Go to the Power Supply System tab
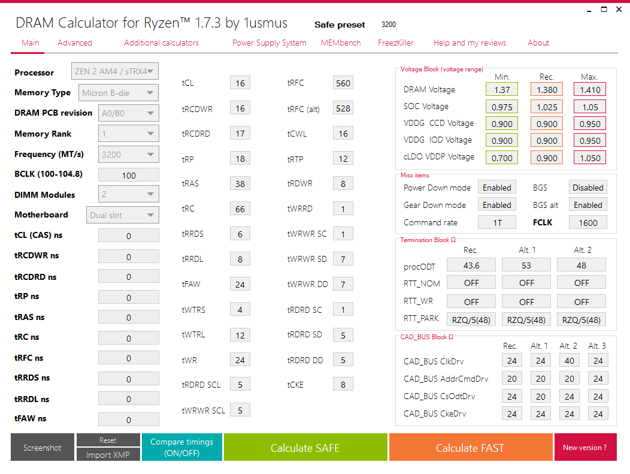The height and width of the screenshot is (474, 630). point(269,43)
